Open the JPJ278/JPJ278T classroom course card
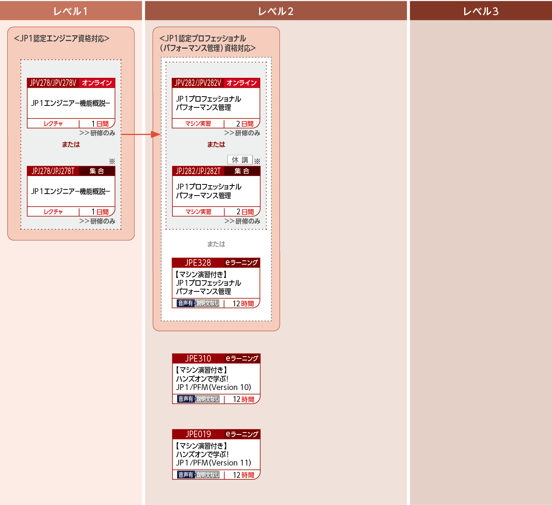The width and height of the screenshot is (552, 505). pyautogui.click(x=71, y=191)
